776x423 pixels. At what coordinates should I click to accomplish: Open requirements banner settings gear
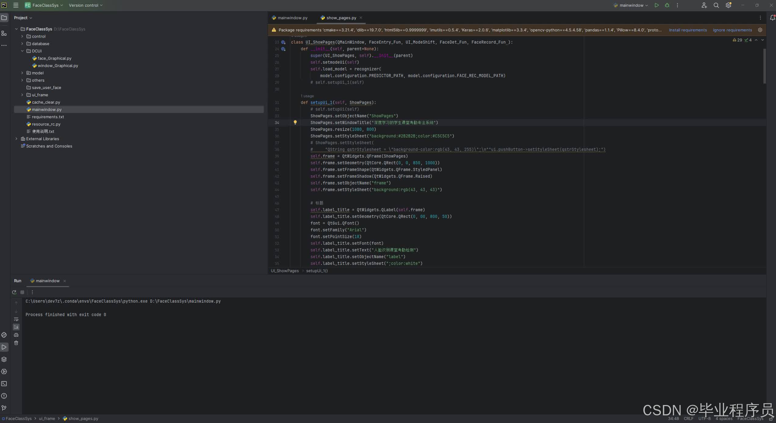point(760,30)
